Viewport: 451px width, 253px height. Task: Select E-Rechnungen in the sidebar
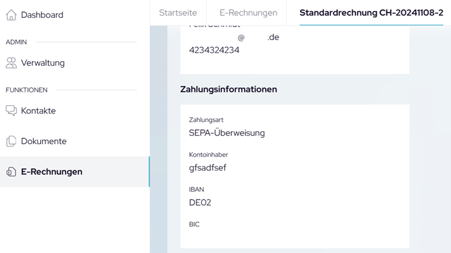pos(75,171)
